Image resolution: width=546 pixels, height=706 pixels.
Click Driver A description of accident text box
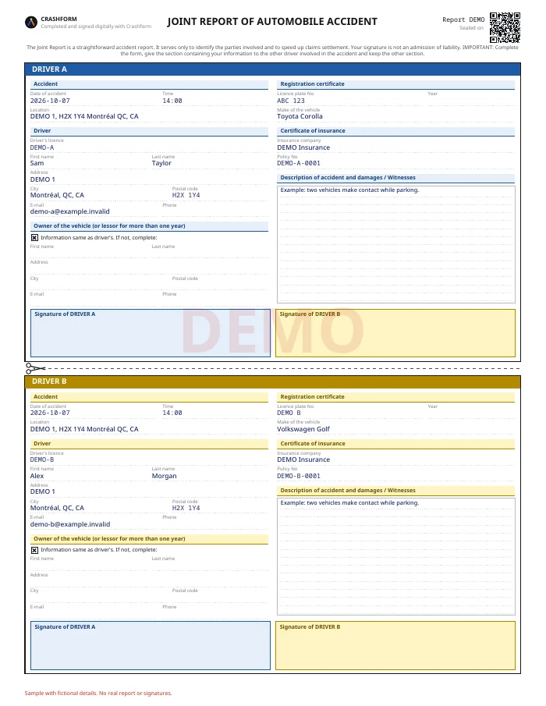396,244
